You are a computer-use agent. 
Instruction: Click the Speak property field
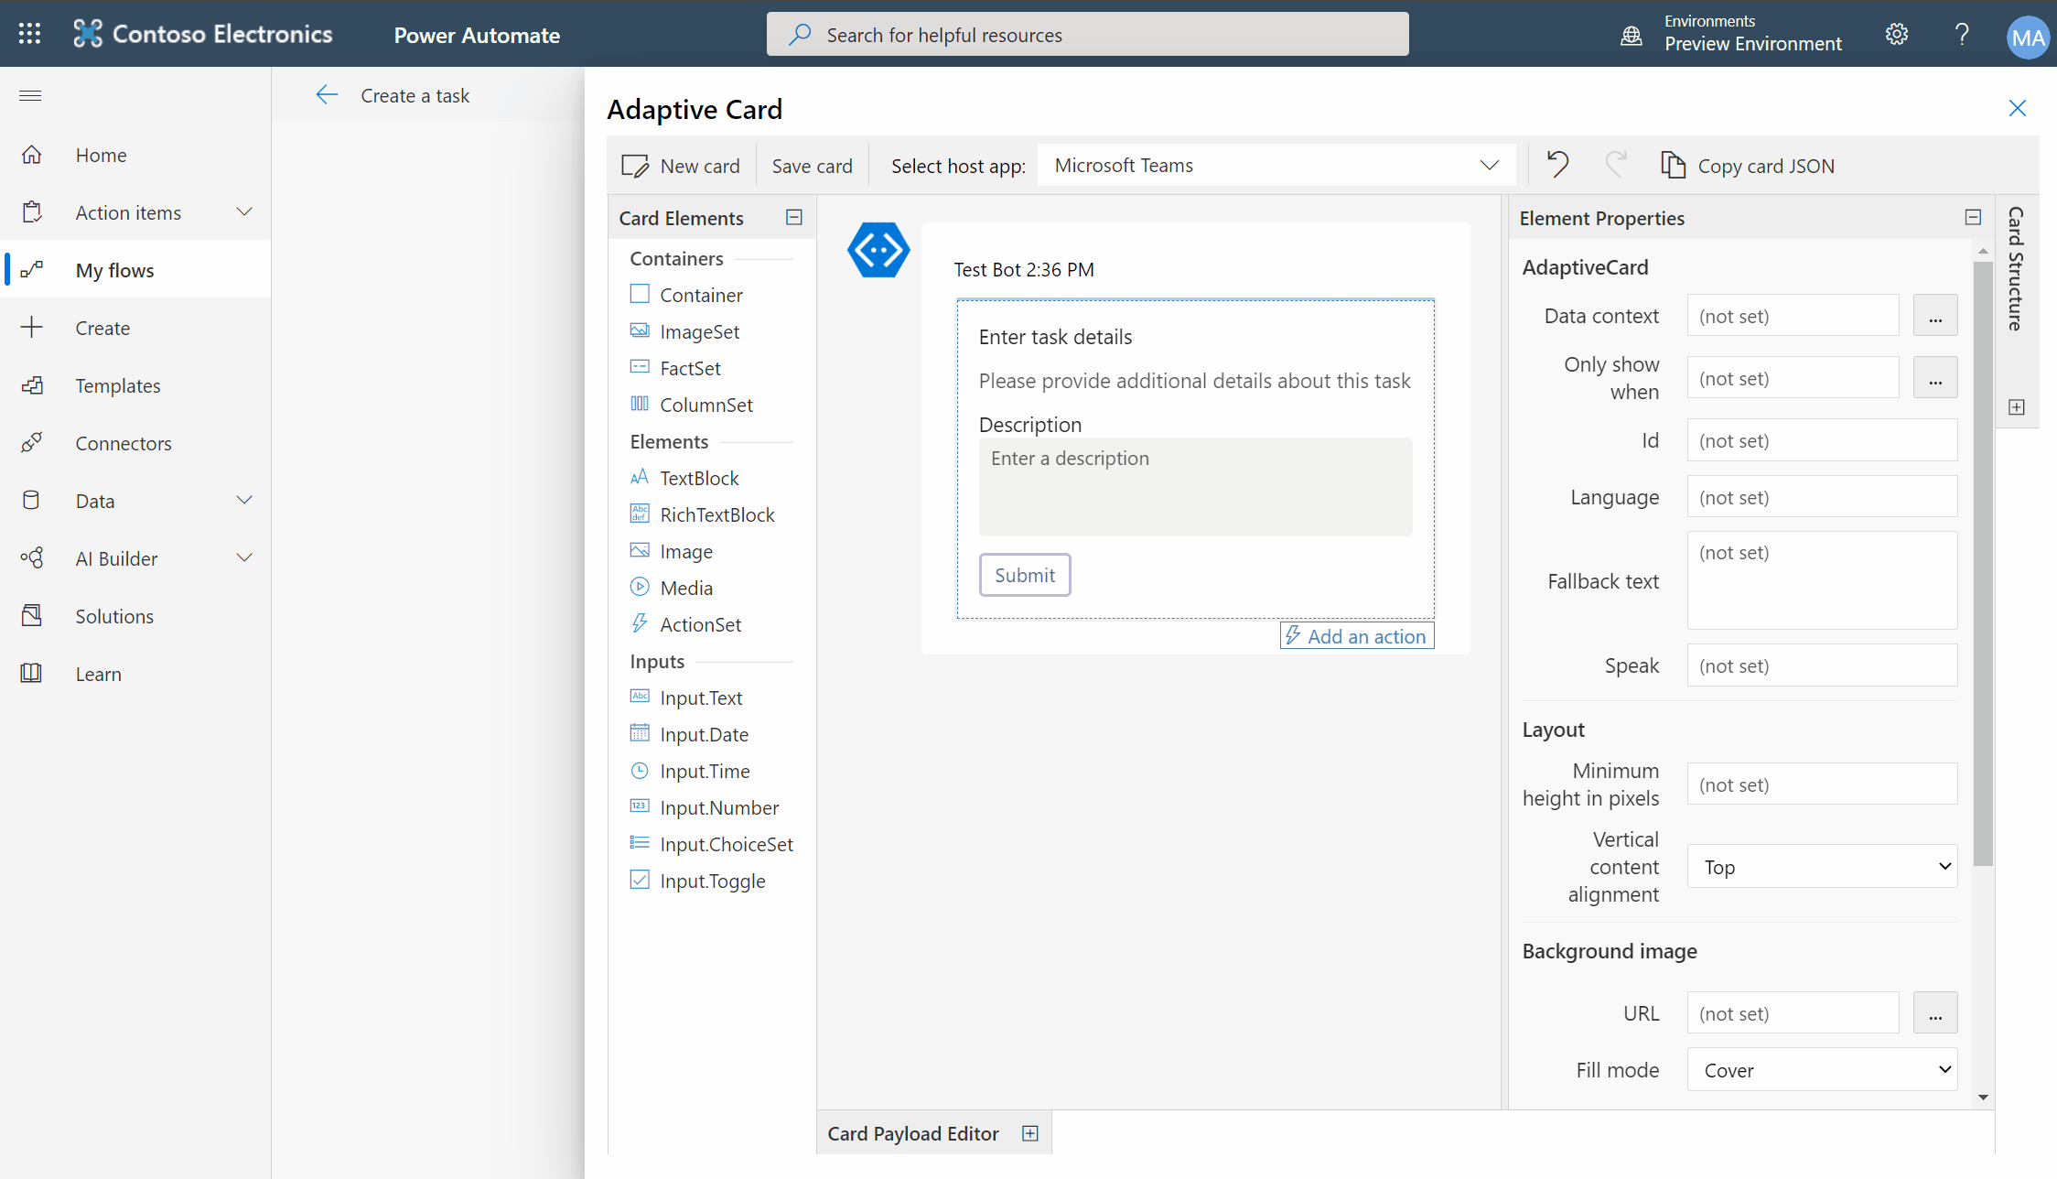(x=1822, y=665)
